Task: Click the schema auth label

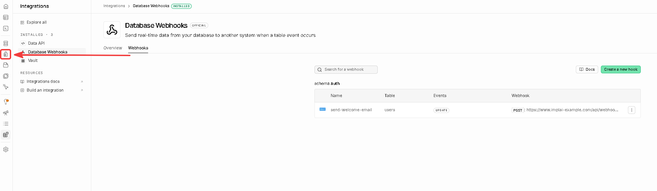Action: tap(327, 83)
